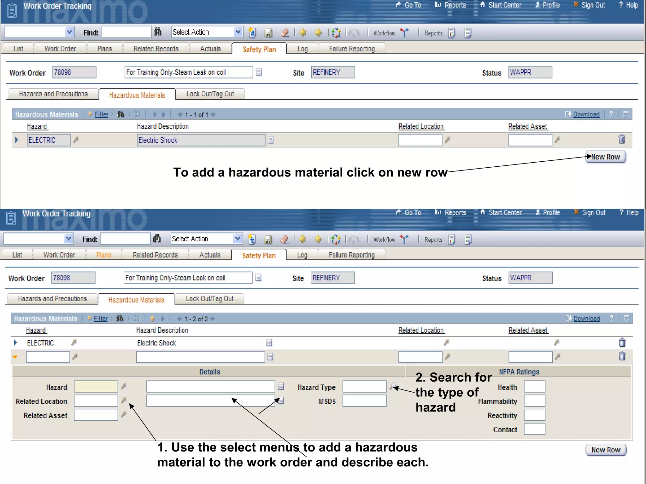Click lower window toolbar New Work Order icon

[251, 239]
